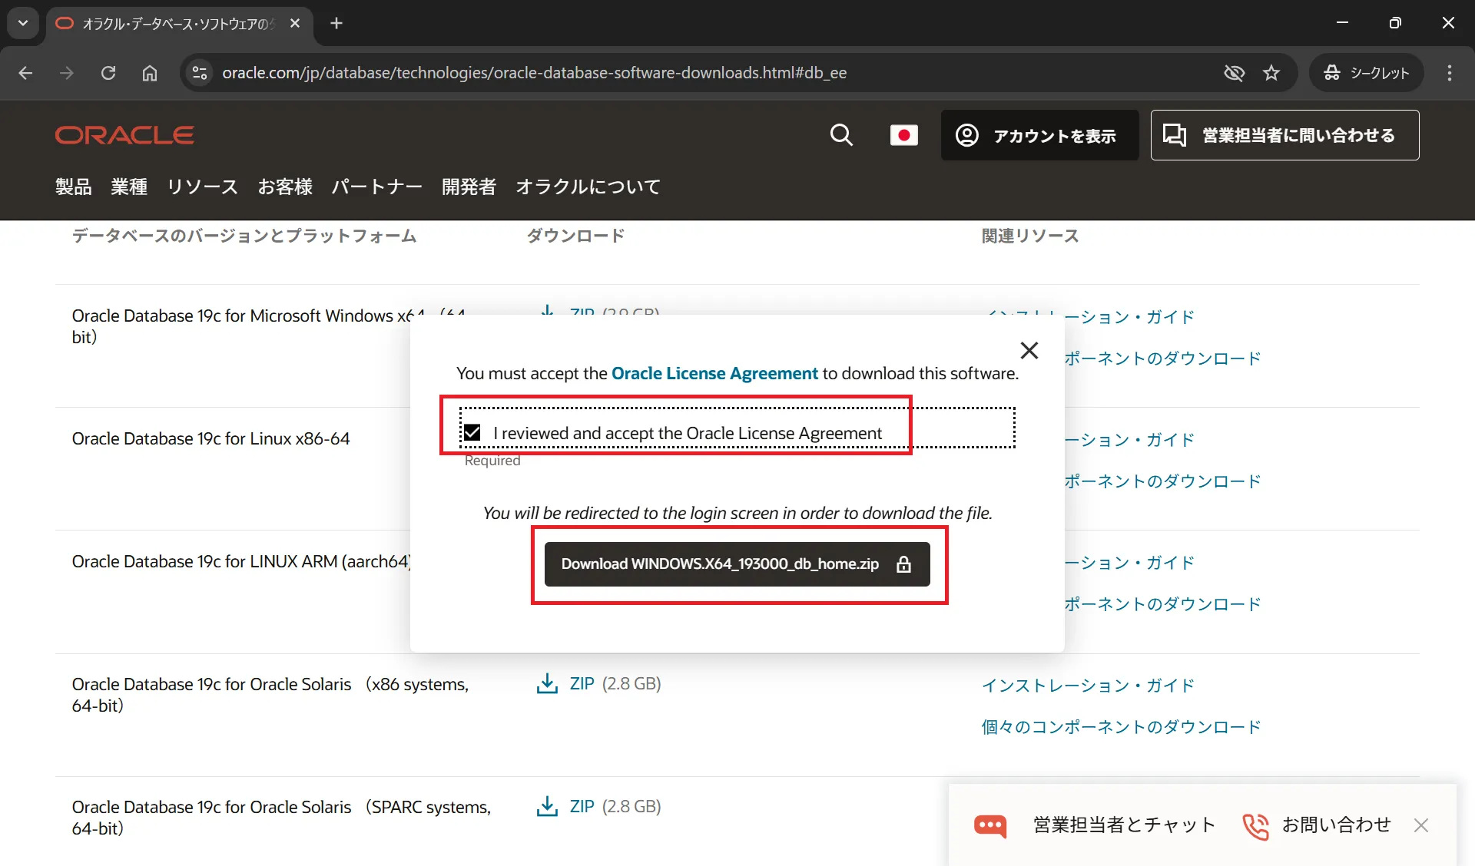Image resolution: width=1475 pixels, height=866 pixels.
Task: Click Oracle Database 19c Solaris SPARC text
Action: 281,818
